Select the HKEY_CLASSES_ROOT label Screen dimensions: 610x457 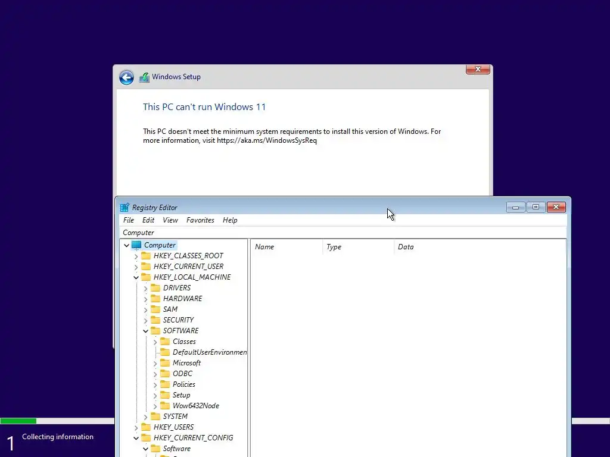click(x=188, y=256)
